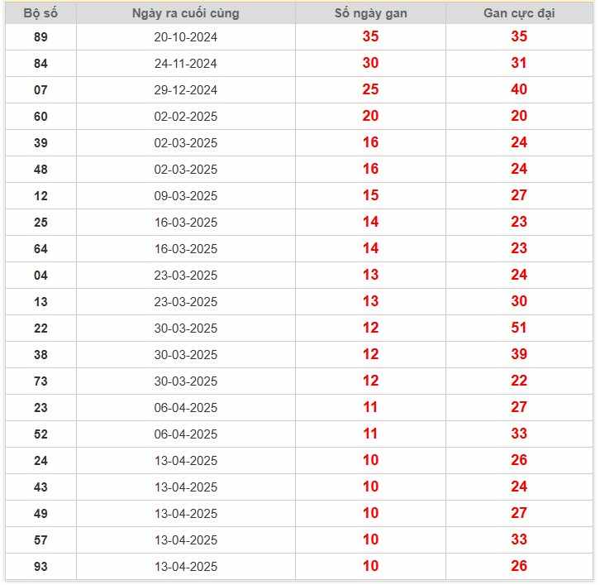Click the date 09-03-2025 cell
600x585 pixels.
click(186, 196)
